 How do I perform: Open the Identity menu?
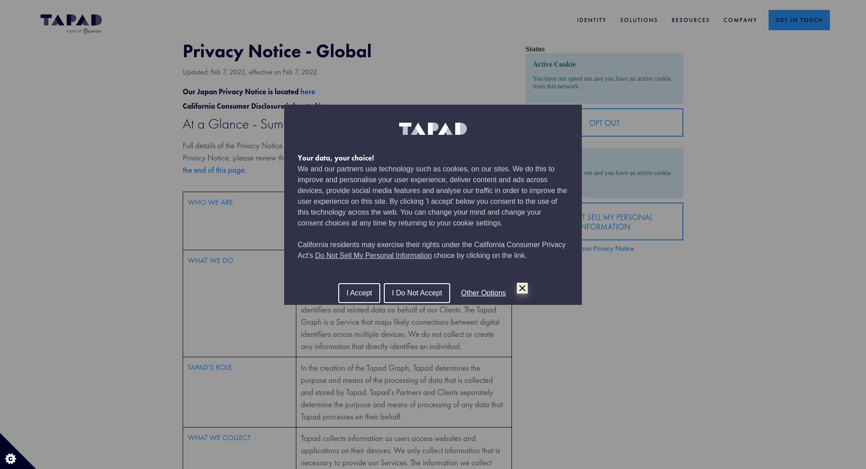(592, 20)
